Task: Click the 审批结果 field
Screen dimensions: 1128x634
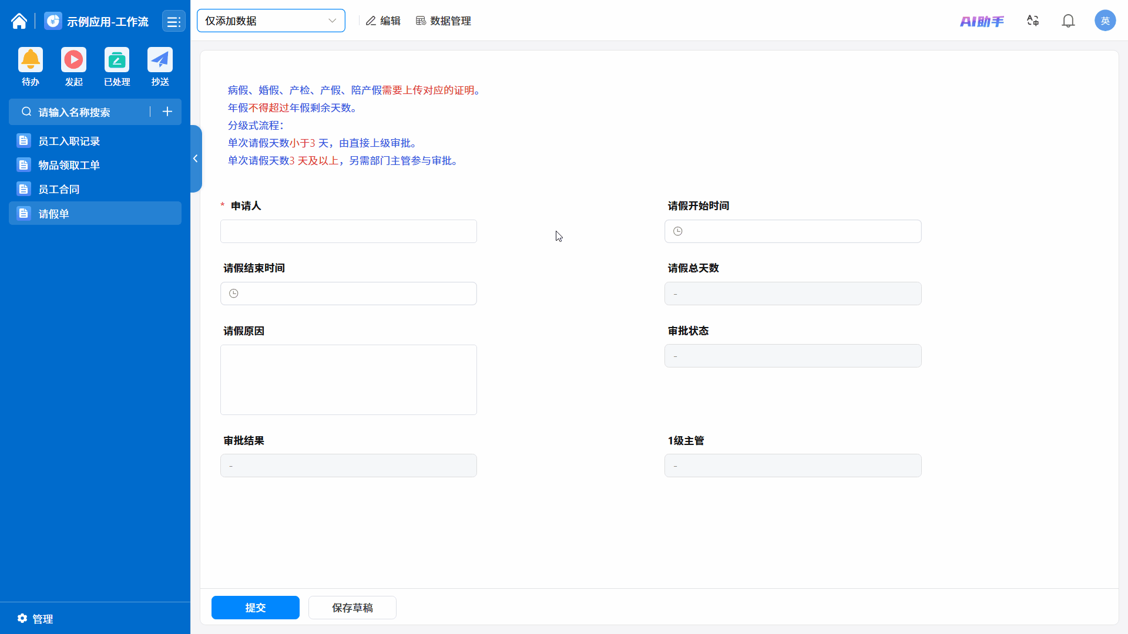Action: [x=348, y=466]
